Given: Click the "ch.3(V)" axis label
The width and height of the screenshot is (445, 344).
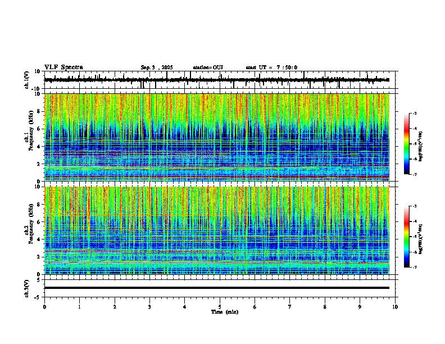Looking at the screenshot, I should coord(27,289).
